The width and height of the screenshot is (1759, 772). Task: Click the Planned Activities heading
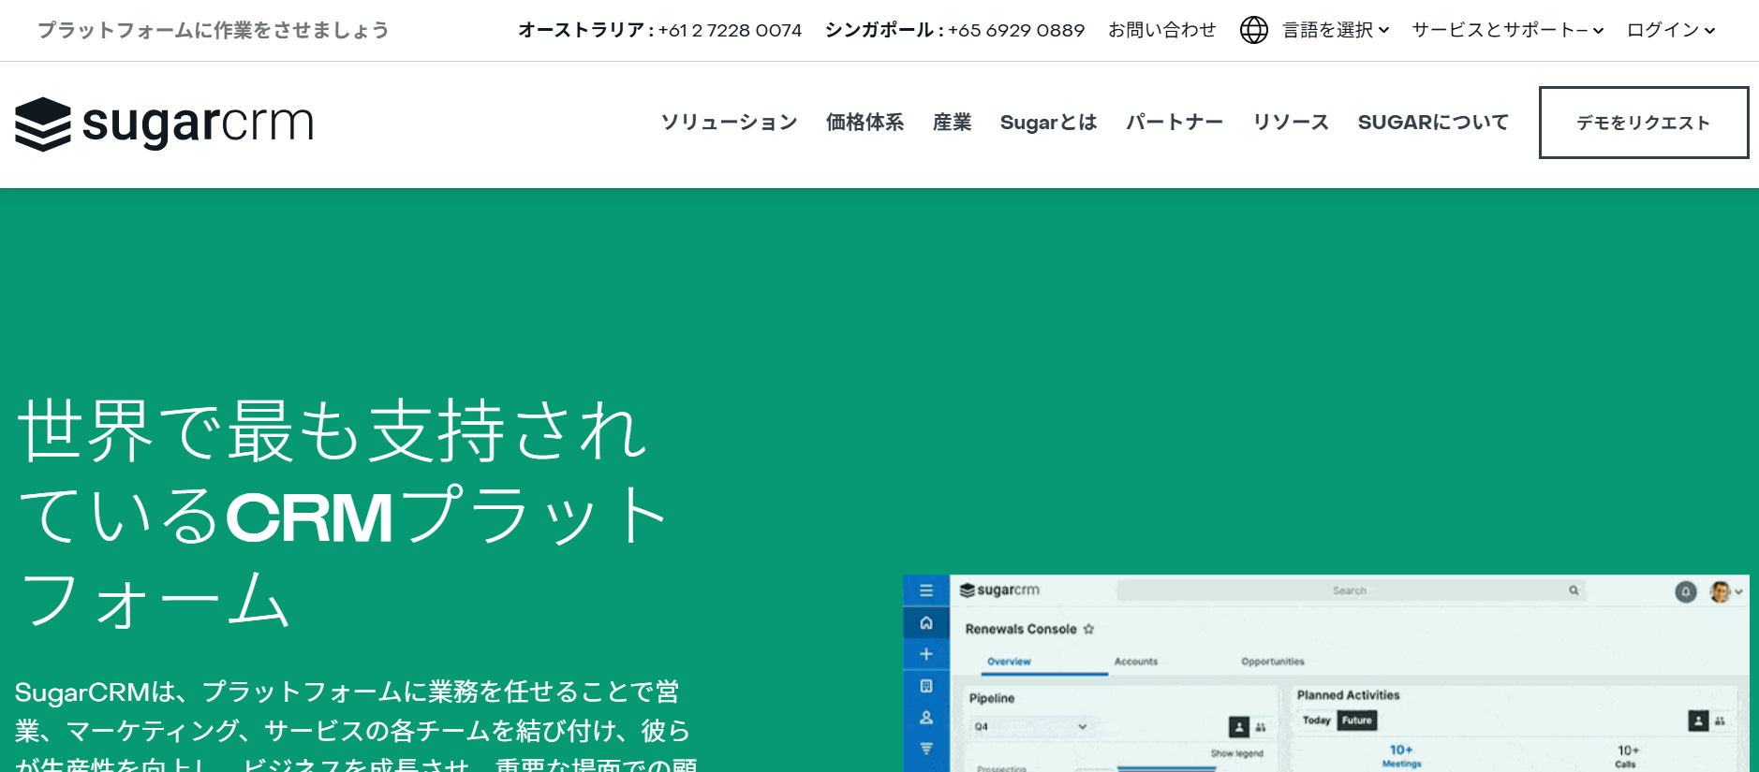pos(1348,695)
